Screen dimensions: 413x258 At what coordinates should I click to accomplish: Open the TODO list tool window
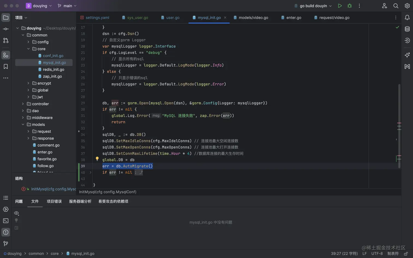[x=6, y=198]
